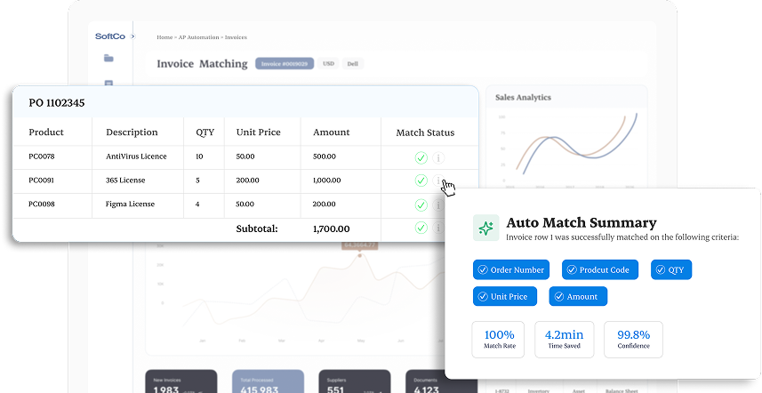This screenshot has width=762, height=393.
Task: Click the info icon for AntiVirus Licence row
Action: coord(438,158)
